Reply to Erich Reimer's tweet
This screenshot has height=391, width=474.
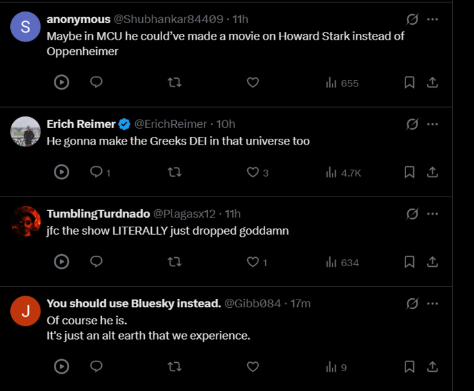97,172
